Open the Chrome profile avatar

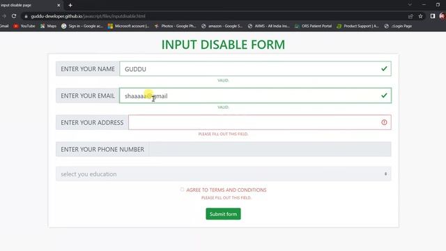pos(443,16)
